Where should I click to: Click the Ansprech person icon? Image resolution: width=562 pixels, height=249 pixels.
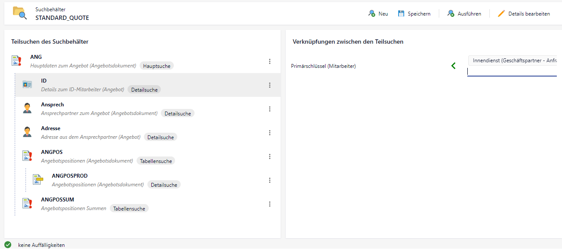click(27, 109)
